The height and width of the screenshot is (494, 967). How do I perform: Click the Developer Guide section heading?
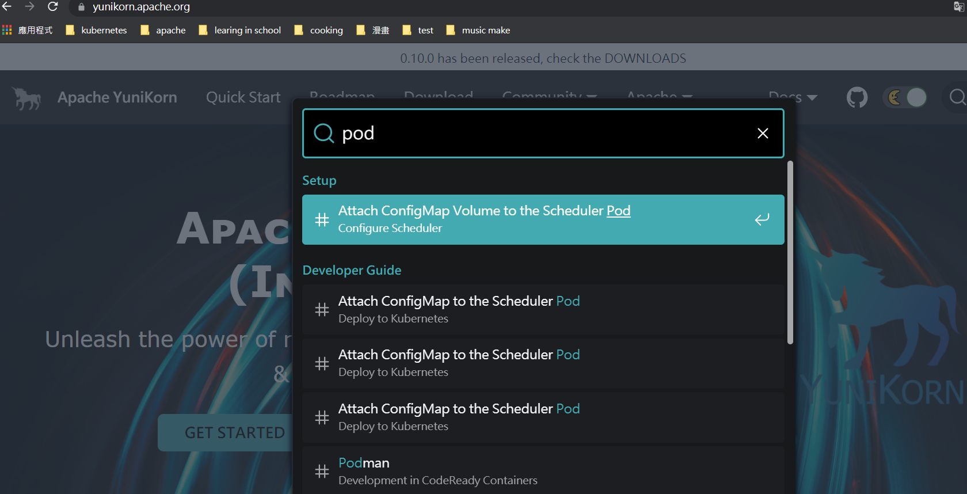coord(352,270)
